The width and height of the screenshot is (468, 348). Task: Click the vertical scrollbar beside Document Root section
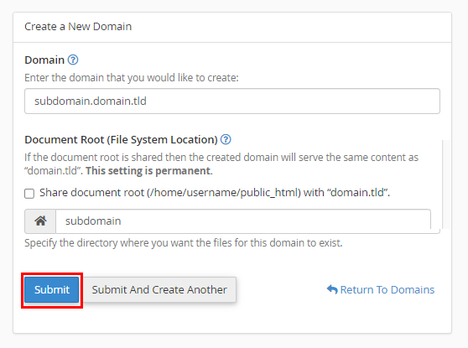(446, 184)
